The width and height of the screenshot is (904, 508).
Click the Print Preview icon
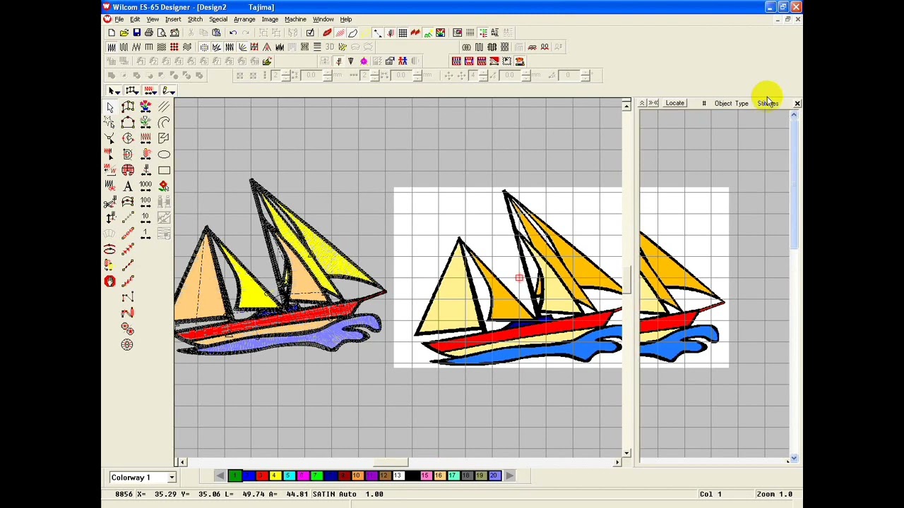pyautogui.click(x=162, y=32)
